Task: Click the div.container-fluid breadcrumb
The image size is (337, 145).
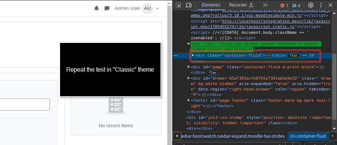Action: click(308, 136)
